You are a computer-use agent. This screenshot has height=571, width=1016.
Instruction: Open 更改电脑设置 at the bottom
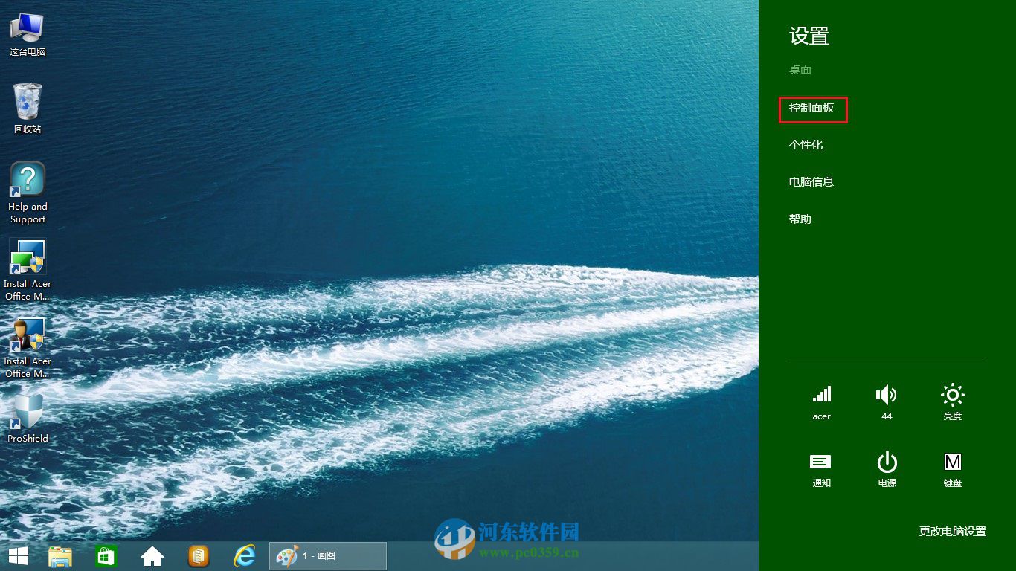[x=953, y=531]
